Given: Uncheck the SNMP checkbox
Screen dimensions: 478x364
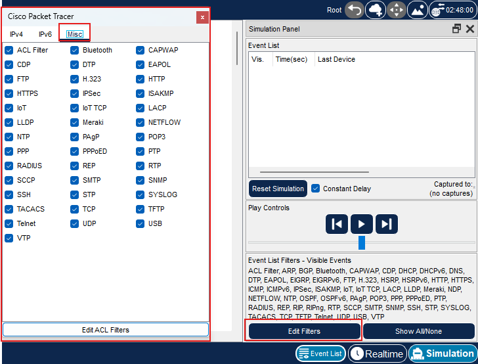Looking at the screenshot, I should pyautogui.click(x=140, y=180).
